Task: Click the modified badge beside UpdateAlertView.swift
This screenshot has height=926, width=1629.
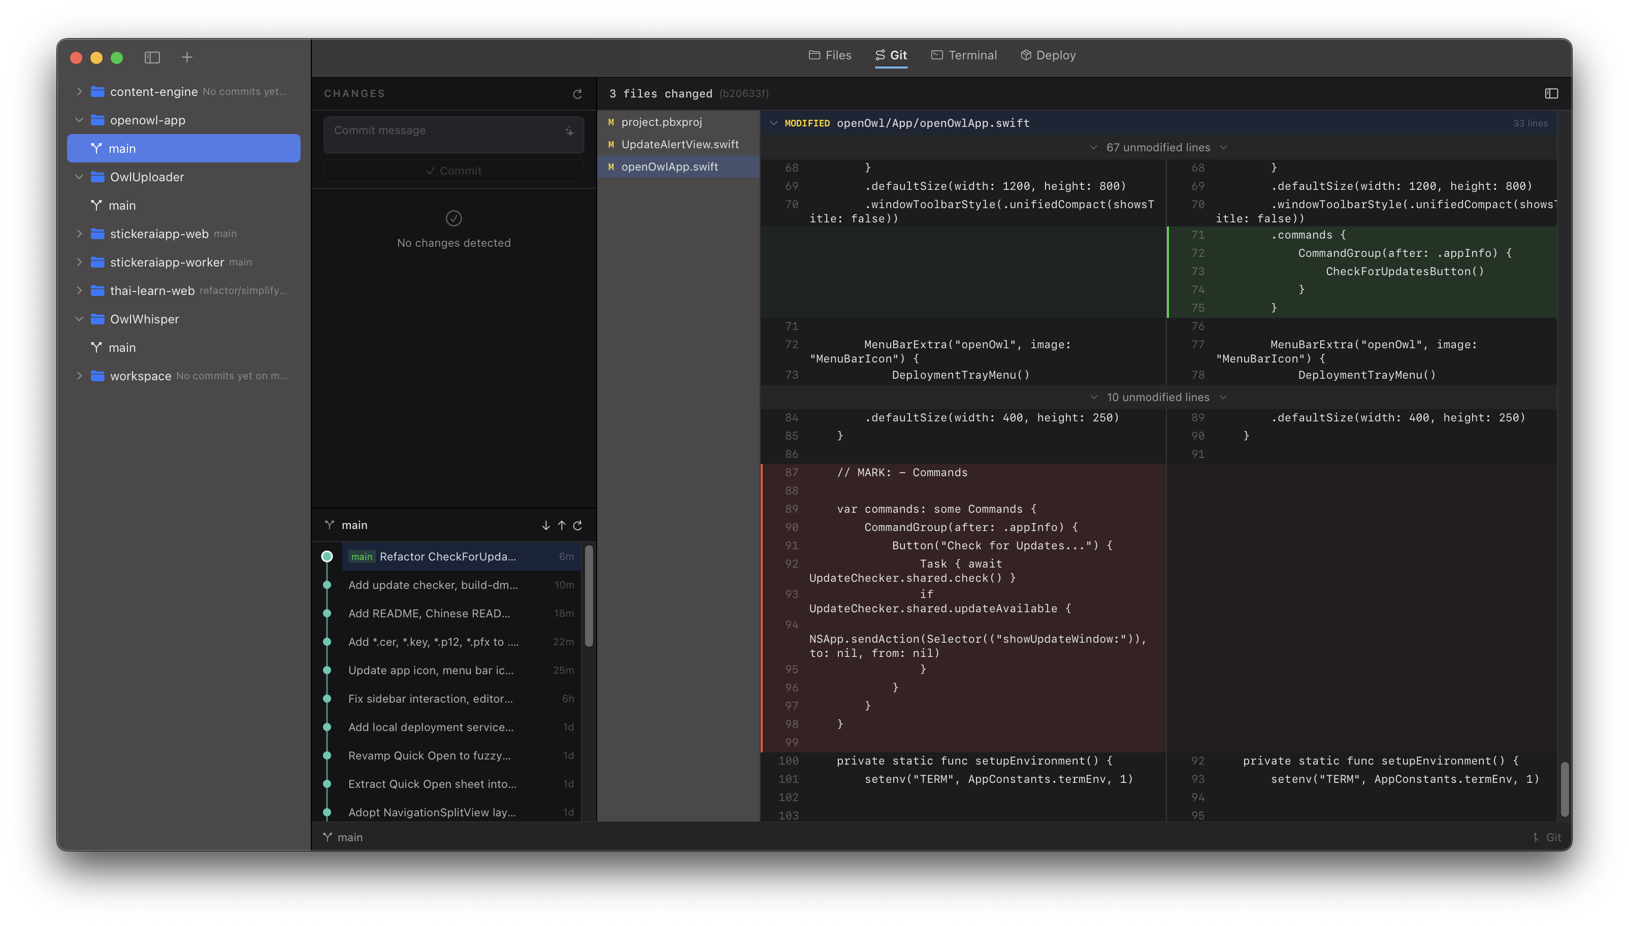Action: click(611, 144)
